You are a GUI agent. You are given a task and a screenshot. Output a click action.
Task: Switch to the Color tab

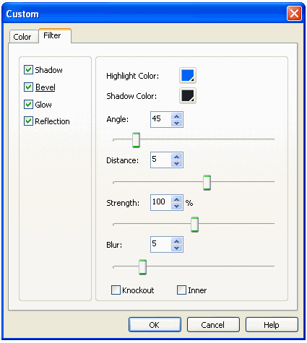point(24,37)
